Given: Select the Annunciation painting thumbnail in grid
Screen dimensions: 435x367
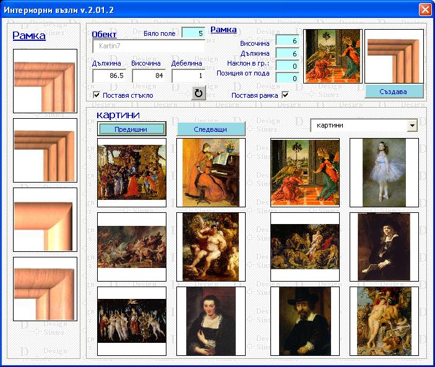Looking at the screenshot, I should click(x=305, y=173).
